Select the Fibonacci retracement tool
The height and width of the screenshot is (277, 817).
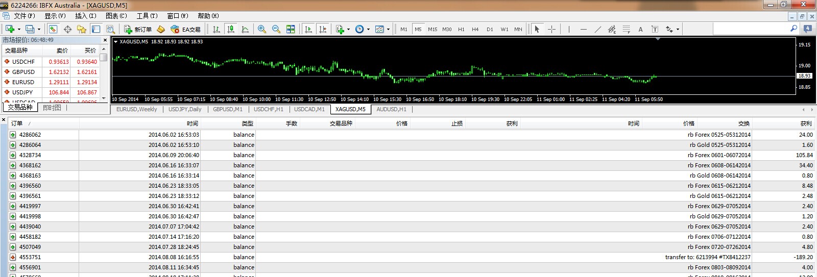pos(626,29)
